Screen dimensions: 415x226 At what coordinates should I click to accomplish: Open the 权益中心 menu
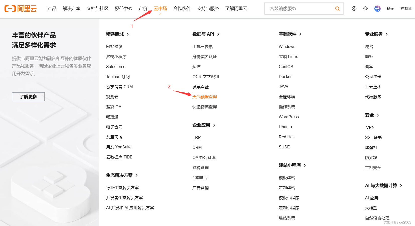tap(123, 9)
